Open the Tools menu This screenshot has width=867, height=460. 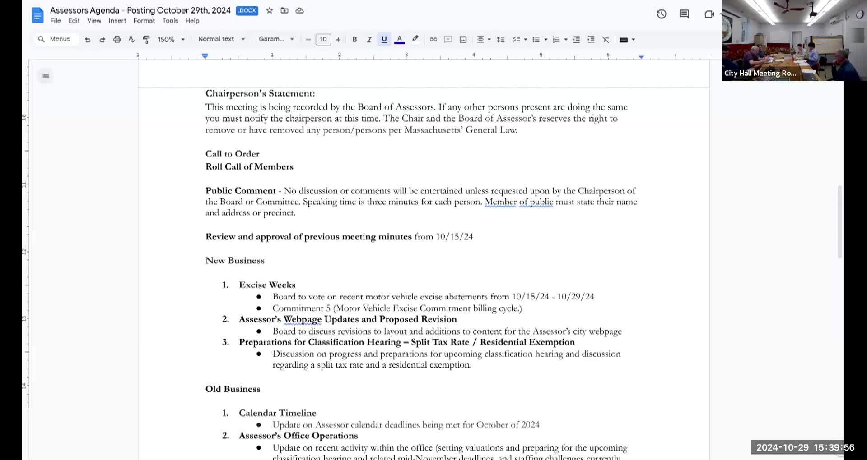pyautogui.click(x=170, y=21)
